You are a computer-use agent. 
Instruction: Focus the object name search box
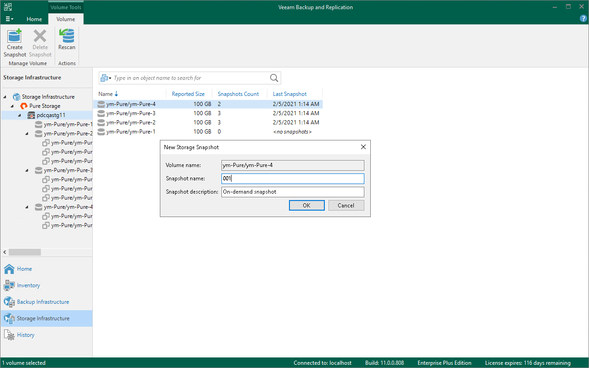pos(190,78)
